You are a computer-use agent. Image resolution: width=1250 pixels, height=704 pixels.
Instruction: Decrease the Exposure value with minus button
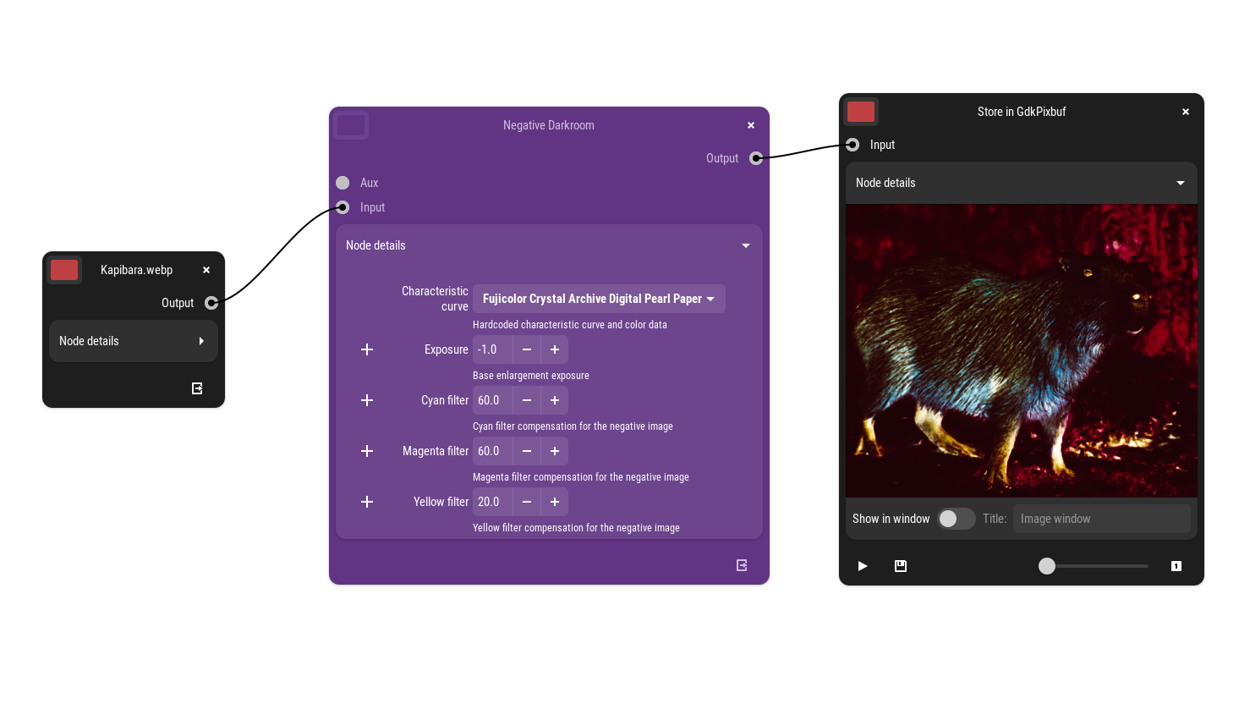tap(527, 349)
